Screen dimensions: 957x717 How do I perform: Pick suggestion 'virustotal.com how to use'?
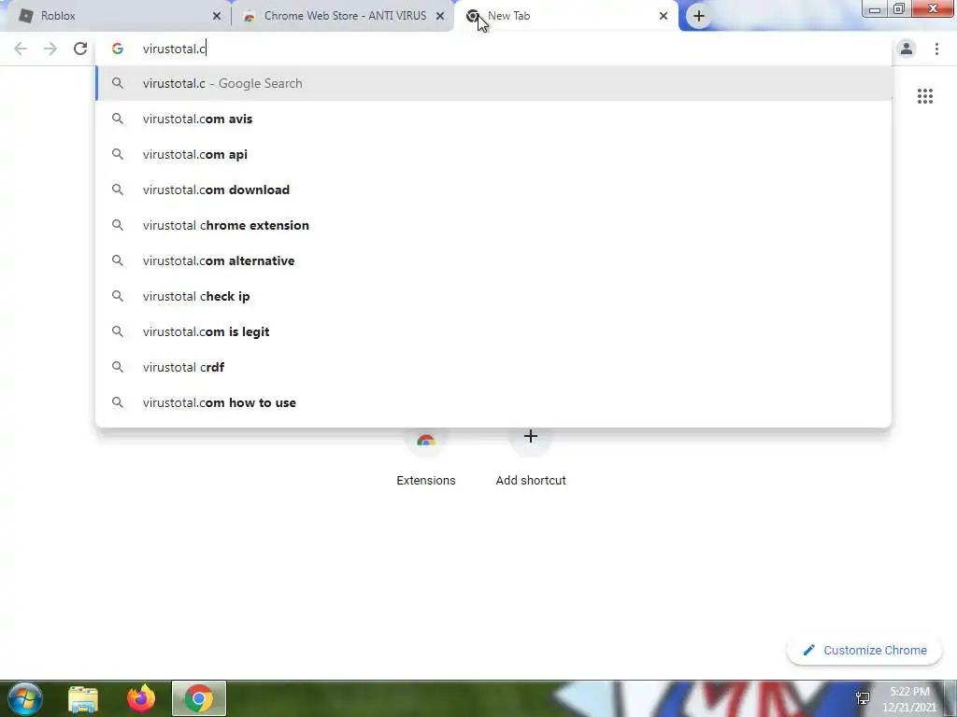coord(493,402)
